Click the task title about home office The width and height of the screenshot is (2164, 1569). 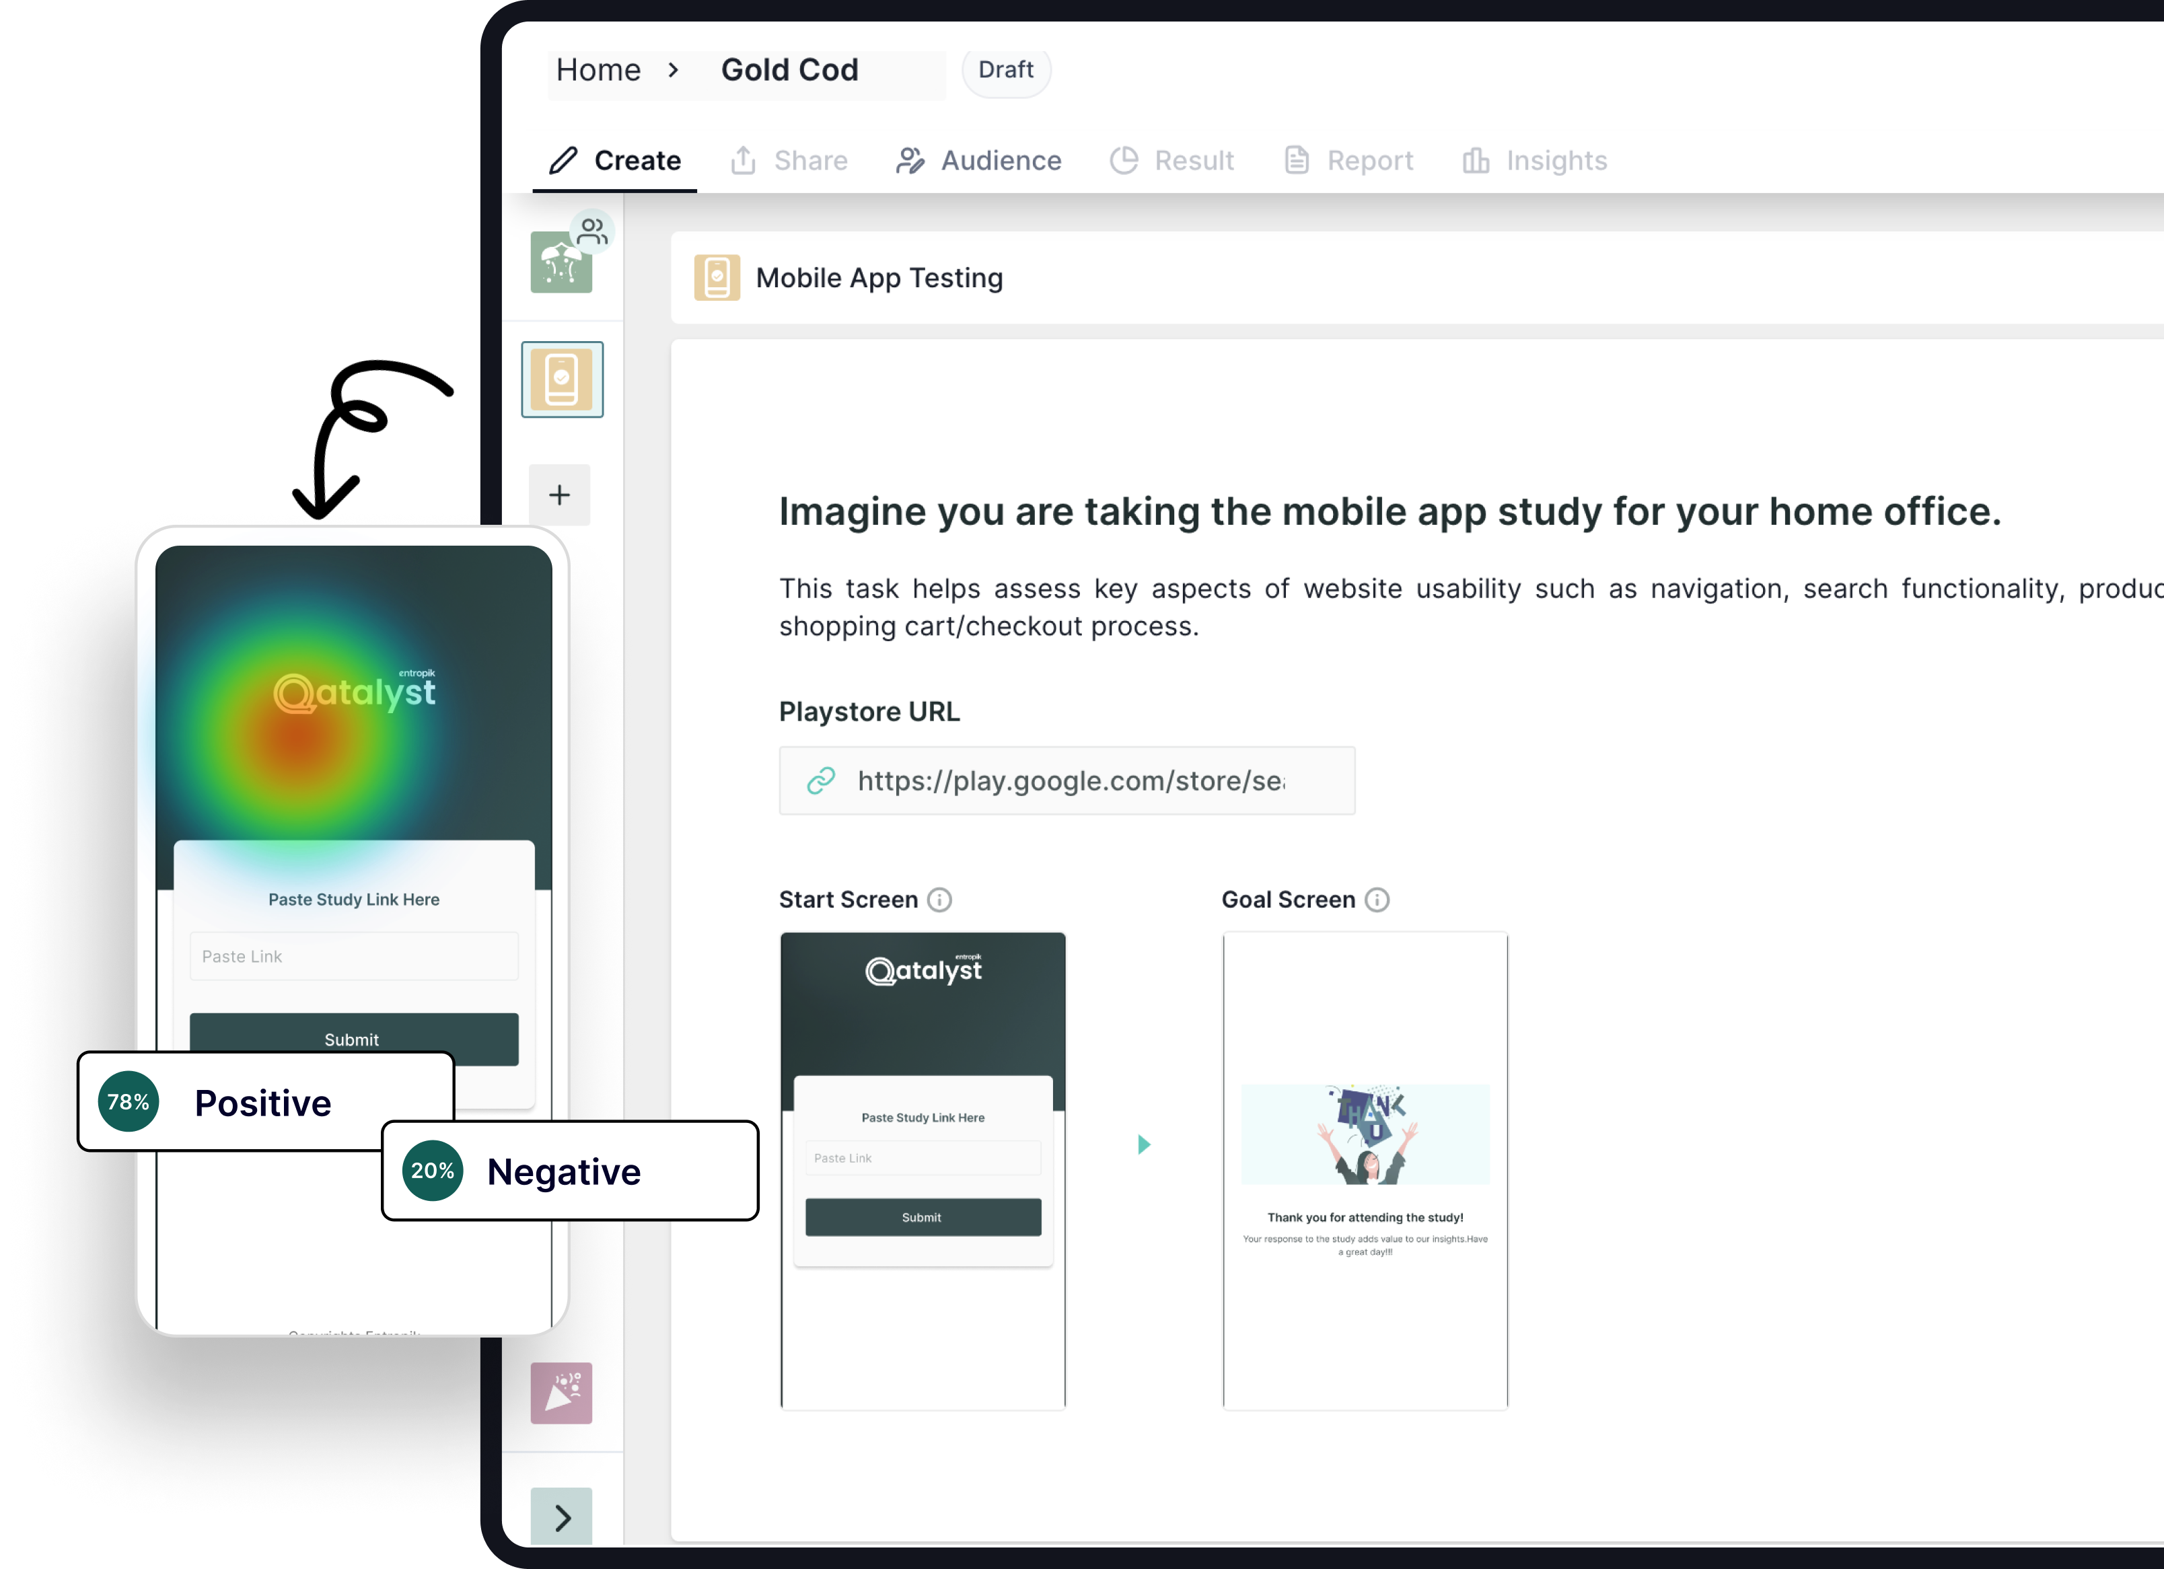coord(1390,512)
